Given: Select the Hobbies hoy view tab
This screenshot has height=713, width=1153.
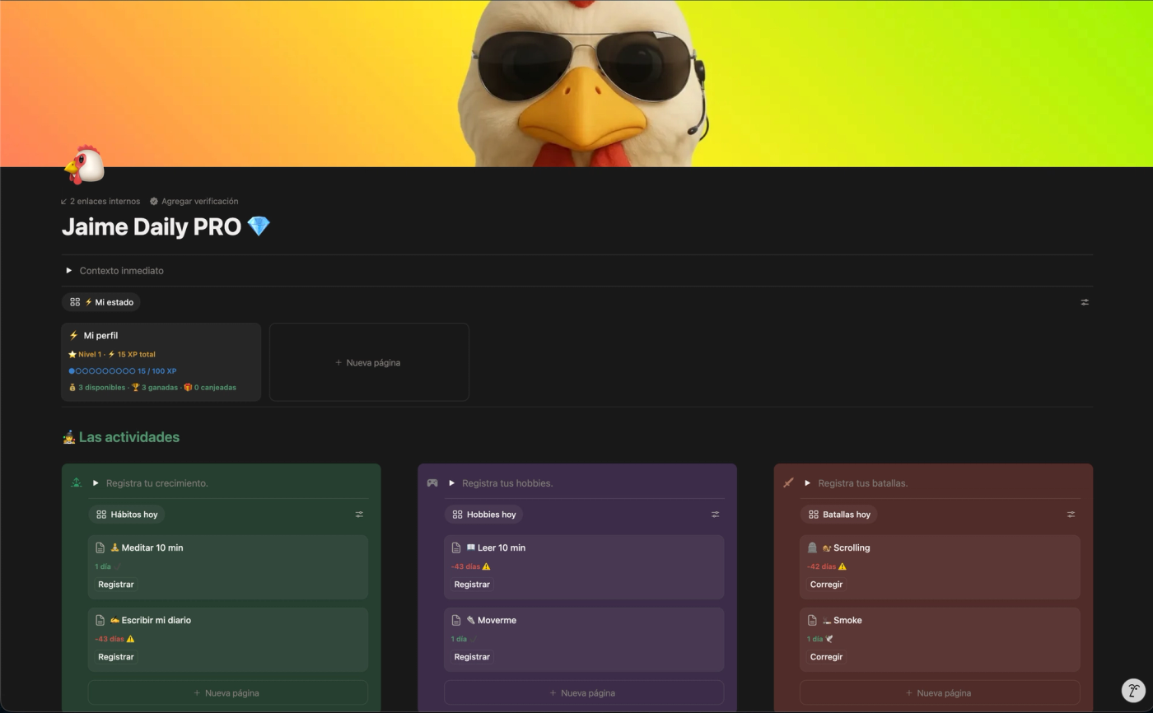Looking at the screenshot, I should pyautogui.click(x=483, y=515).
